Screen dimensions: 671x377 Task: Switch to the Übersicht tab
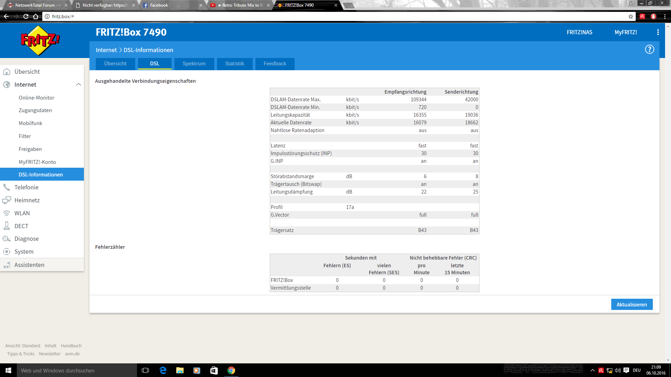coord(115,64)
